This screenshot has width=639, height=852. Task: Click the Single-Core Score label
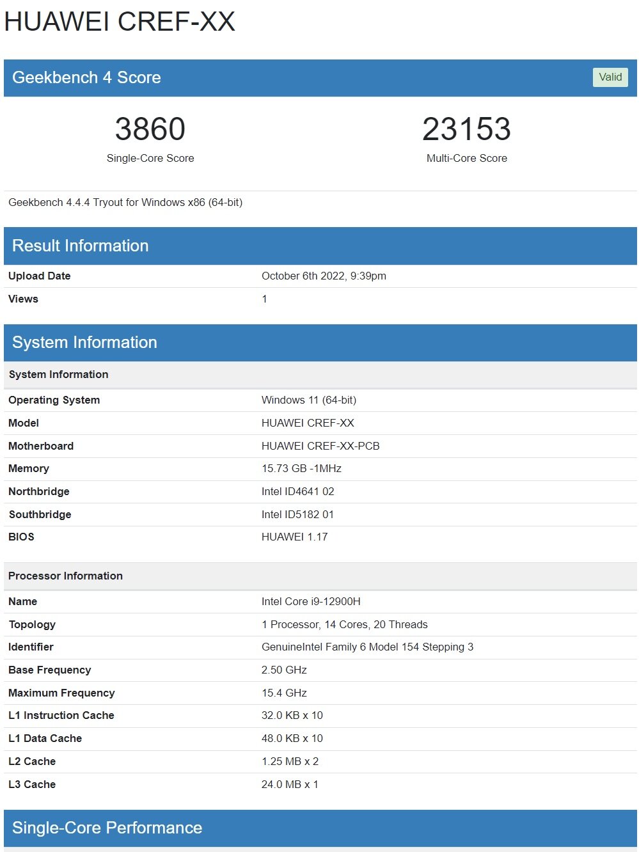click(x=150, y=158)
